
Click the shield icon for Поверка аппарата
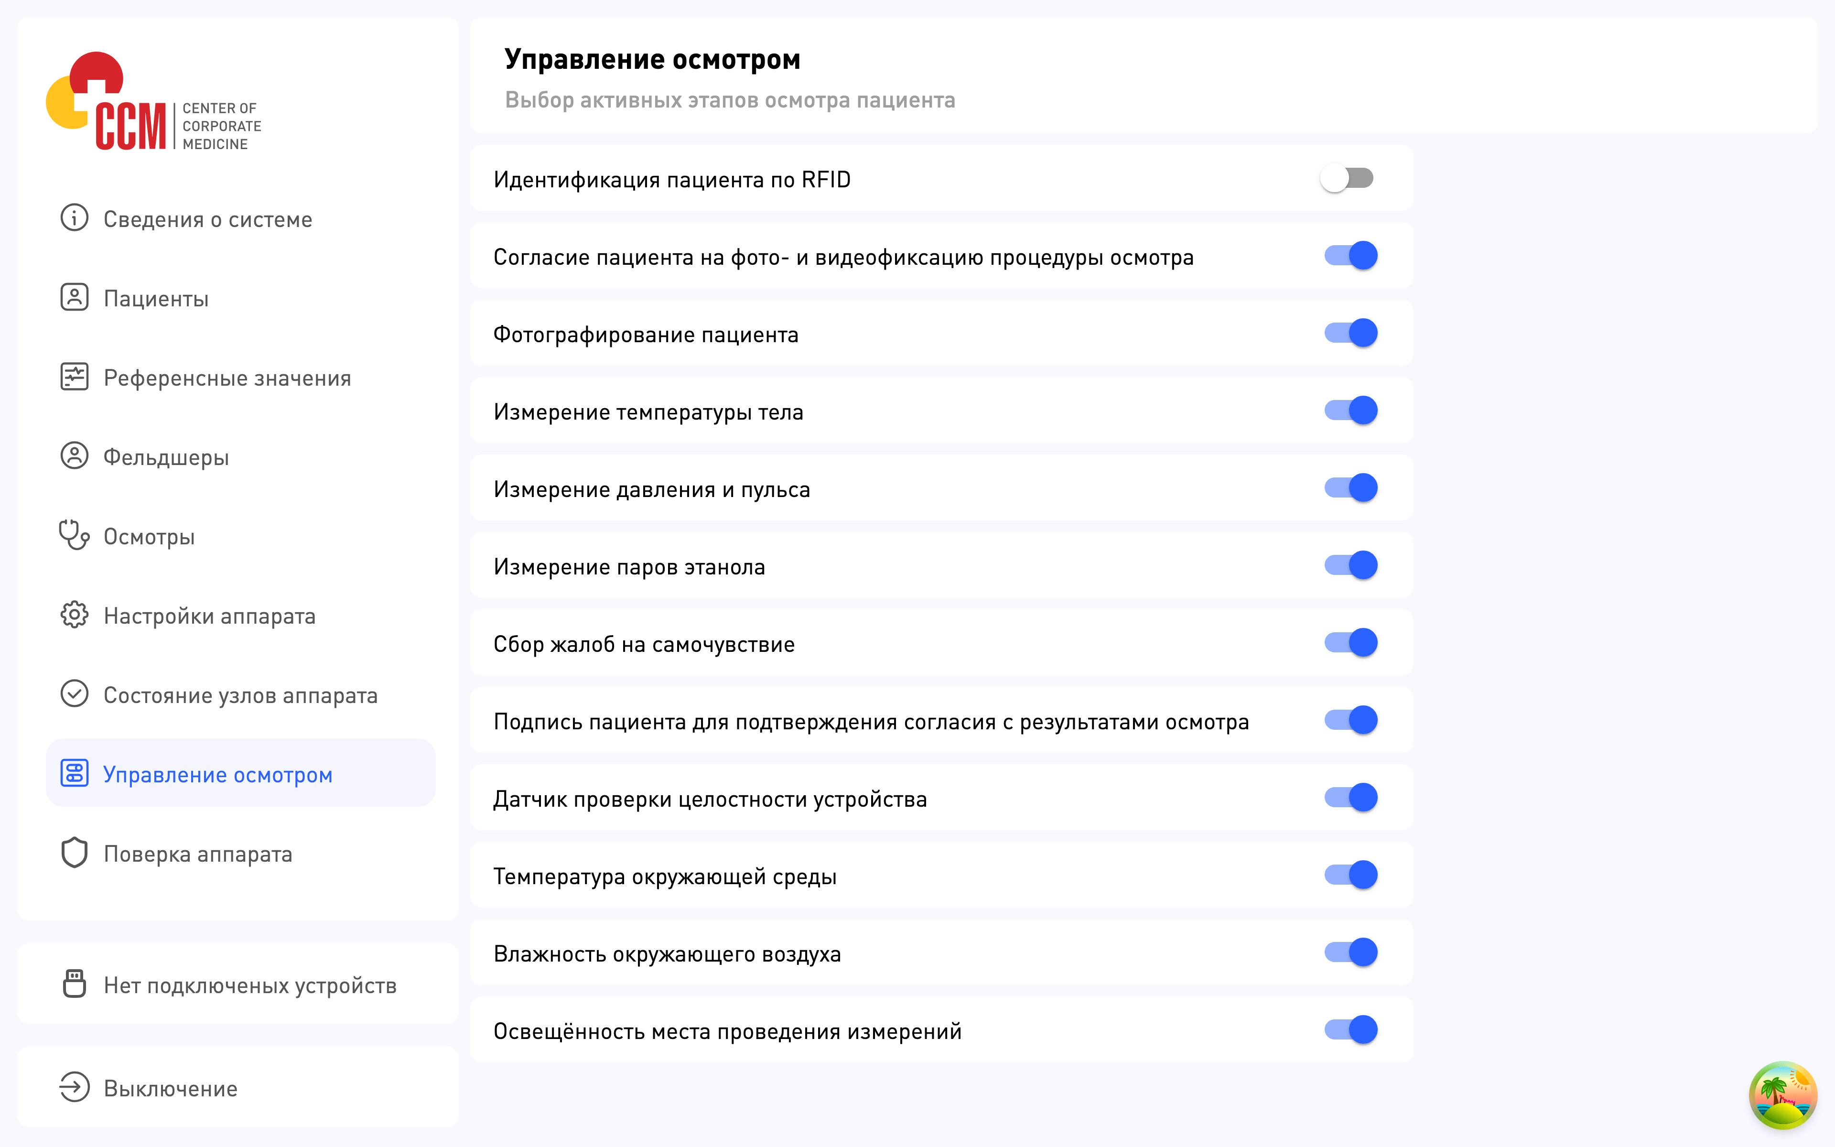coord(75,853)
